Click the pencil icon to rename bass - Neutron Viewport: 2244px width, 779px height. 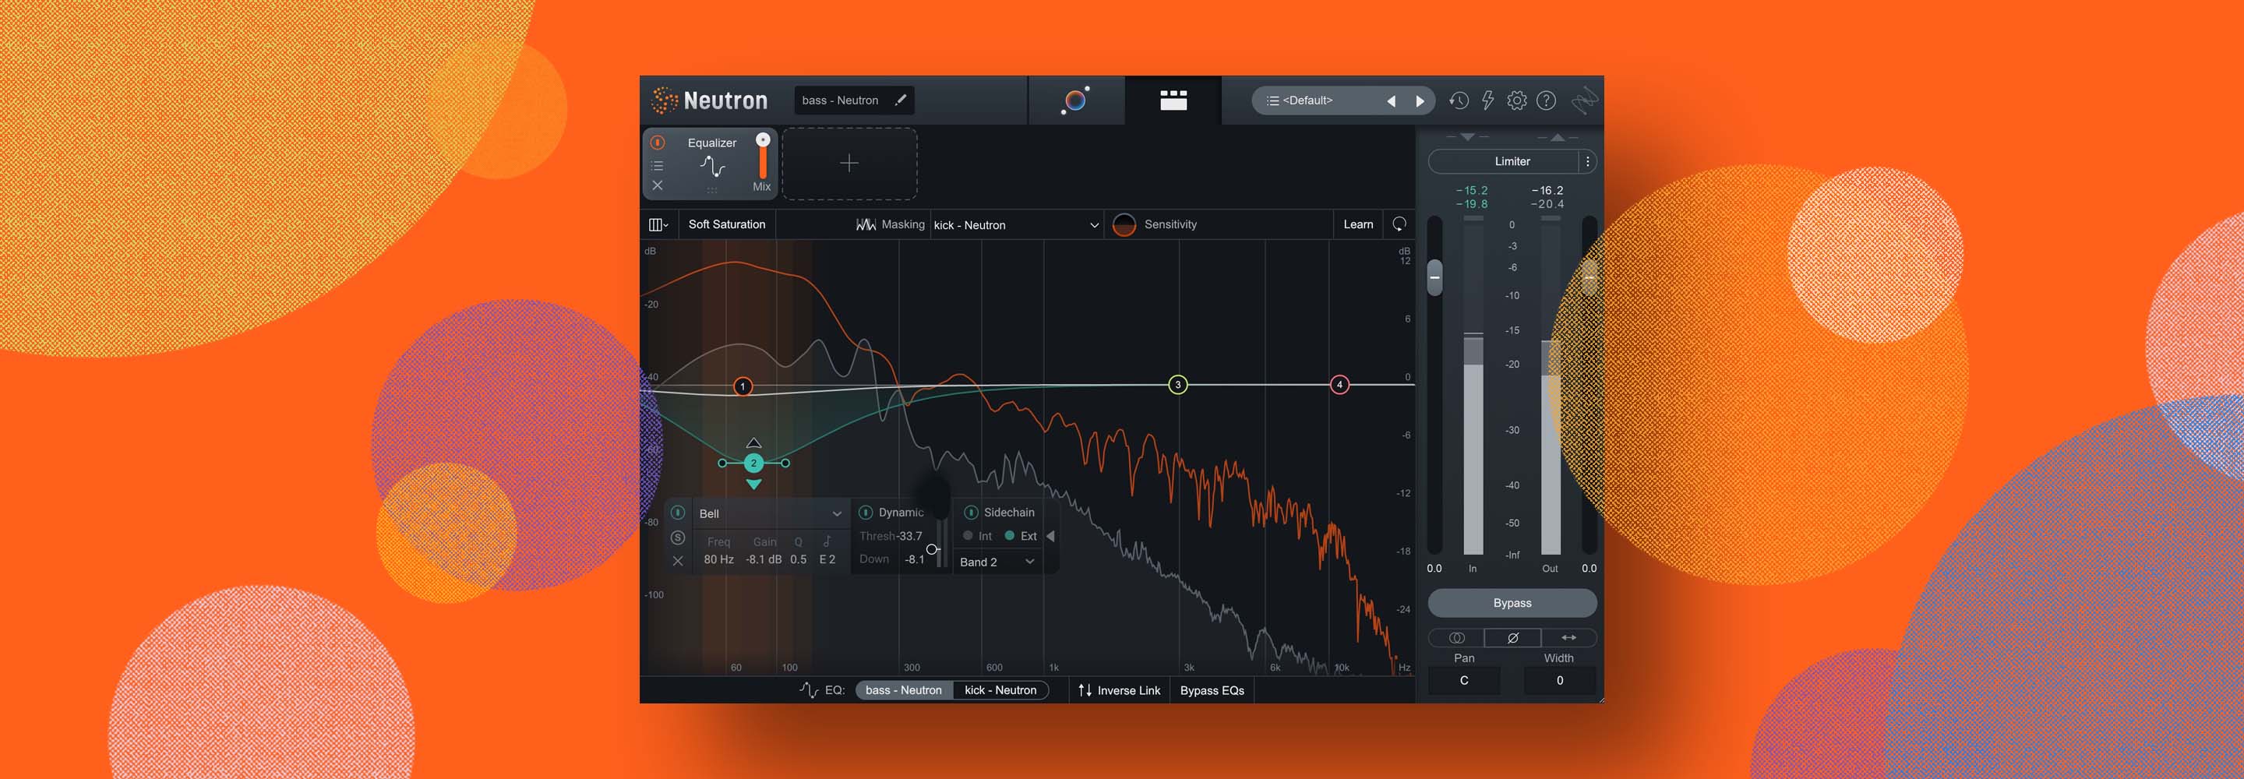(901, 100)
